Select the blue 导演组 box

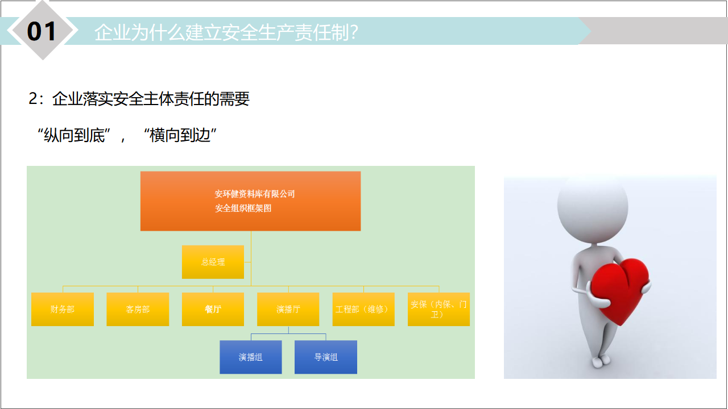pyautogui.click(x=326, y=357)
